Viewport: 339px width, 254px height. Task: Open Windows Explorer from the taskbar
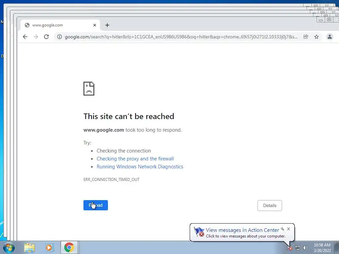(x=29, y=247)
